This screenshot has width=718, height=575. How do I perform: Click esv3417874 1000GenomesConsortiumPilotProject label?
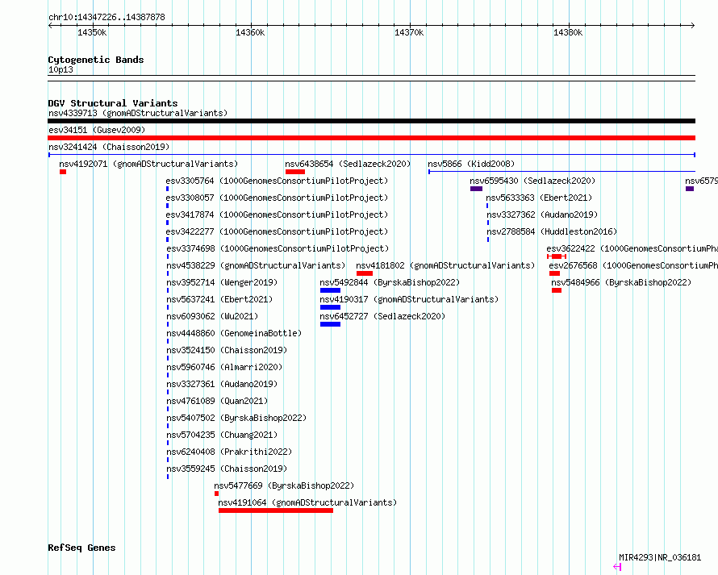pyautogui.click(x=277, y=215)
